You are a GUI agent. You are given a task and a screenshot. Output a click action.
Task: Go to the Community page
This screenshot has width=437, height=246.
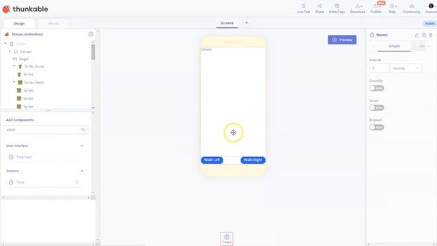click(411, 8)
